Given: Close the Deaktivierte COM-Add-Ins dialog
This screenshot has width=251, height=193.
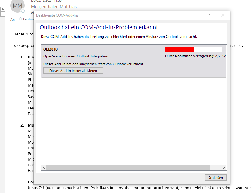Looking at the screenshot, I should tap(222, 15).
